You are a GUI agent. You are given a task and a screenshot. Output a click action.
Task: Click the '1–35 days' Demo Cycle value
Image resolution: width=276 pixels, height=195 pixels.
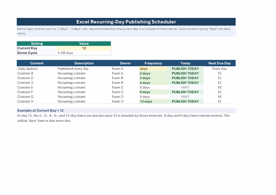click(65, 53)
